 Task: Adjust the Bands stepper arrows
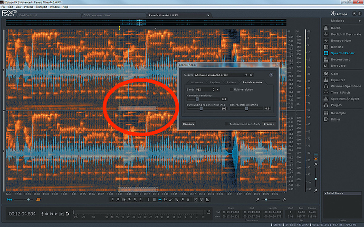point(213,90)
